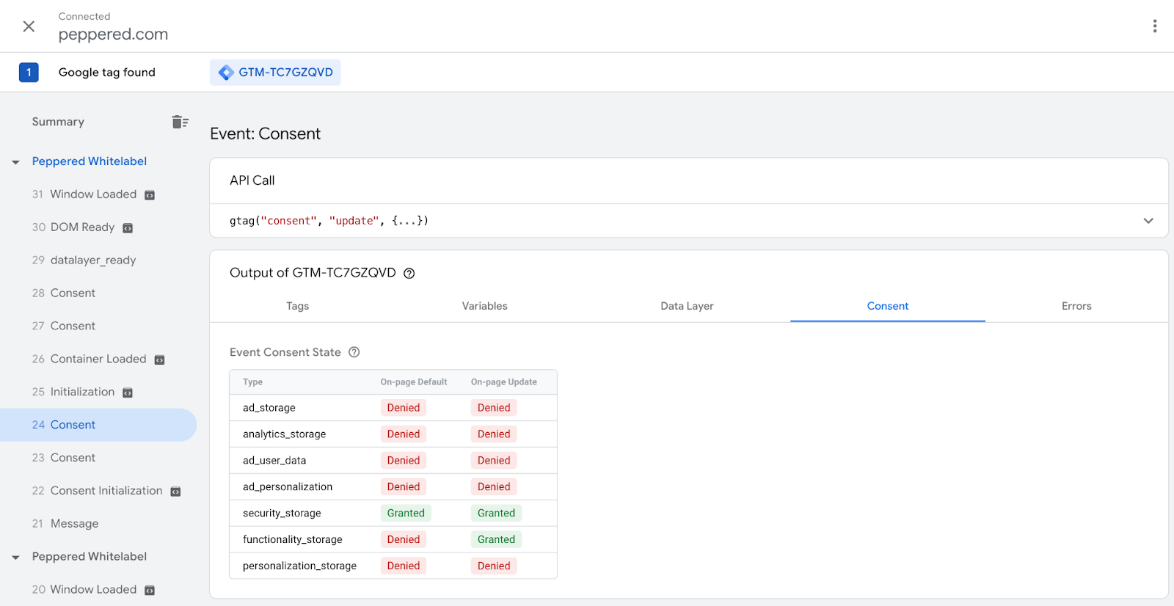Screen dimensions: 1174x606
Task: Click the security_storage row label
Action: (x=282, y=514)
